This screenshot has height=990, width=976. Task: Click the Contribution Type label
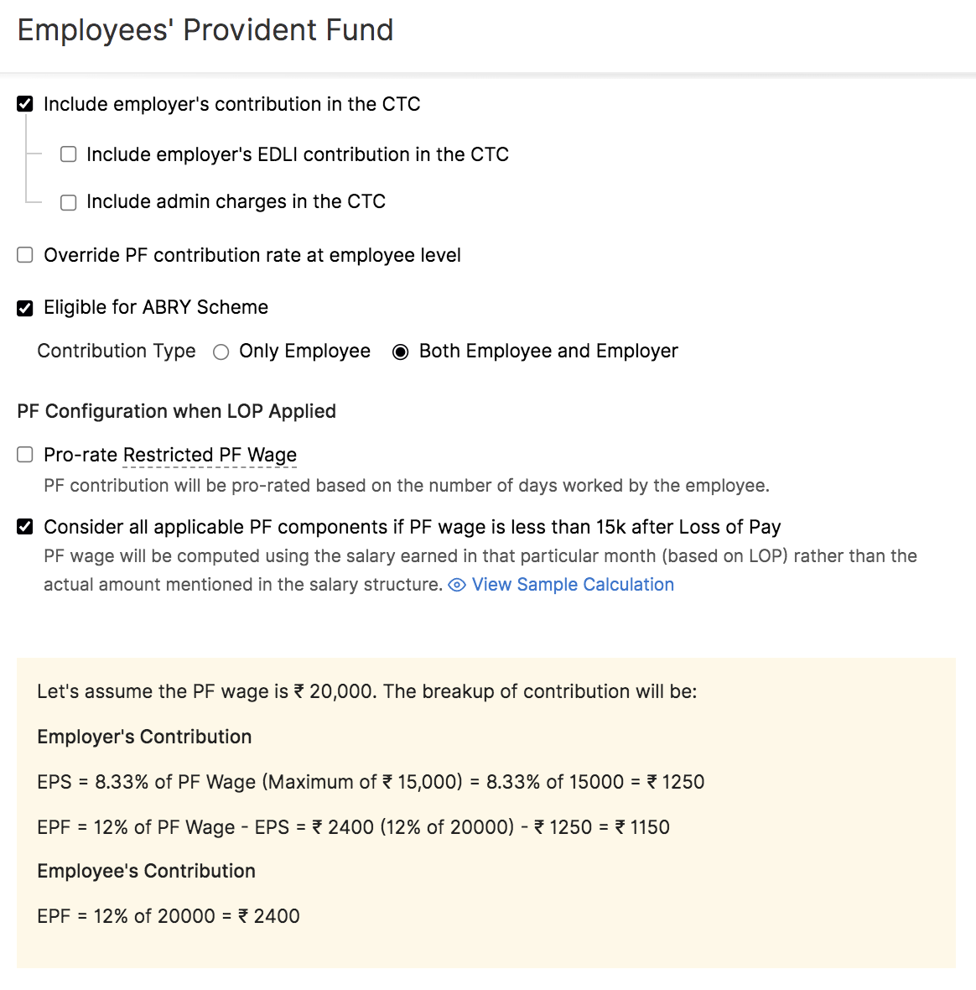coord(117,351)
